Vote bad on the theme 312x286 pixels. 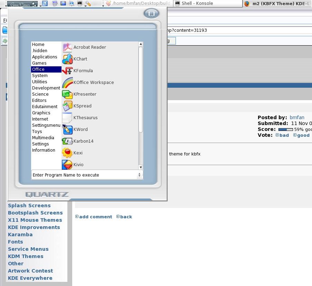(282, 135)
